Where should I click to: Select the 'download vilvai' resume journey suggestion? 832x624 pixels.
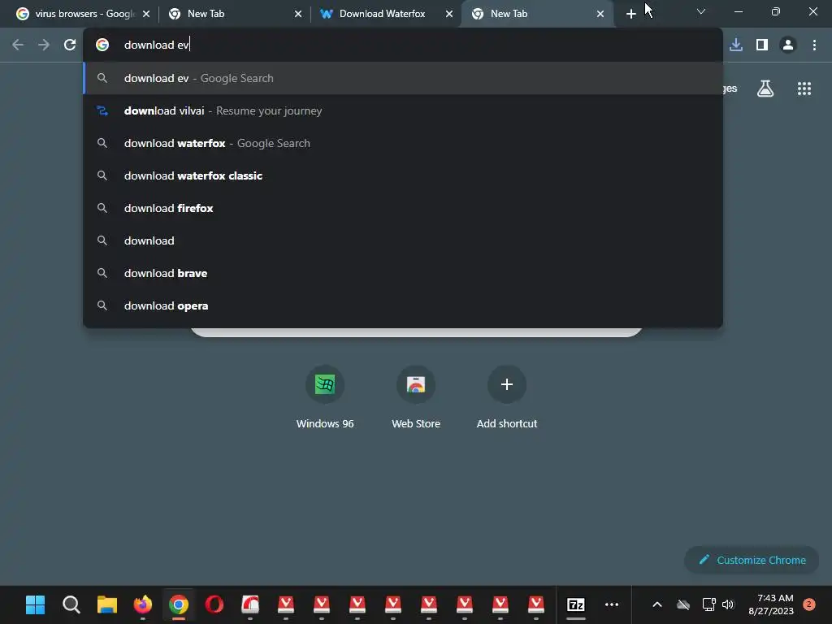[x=403, y=110]
